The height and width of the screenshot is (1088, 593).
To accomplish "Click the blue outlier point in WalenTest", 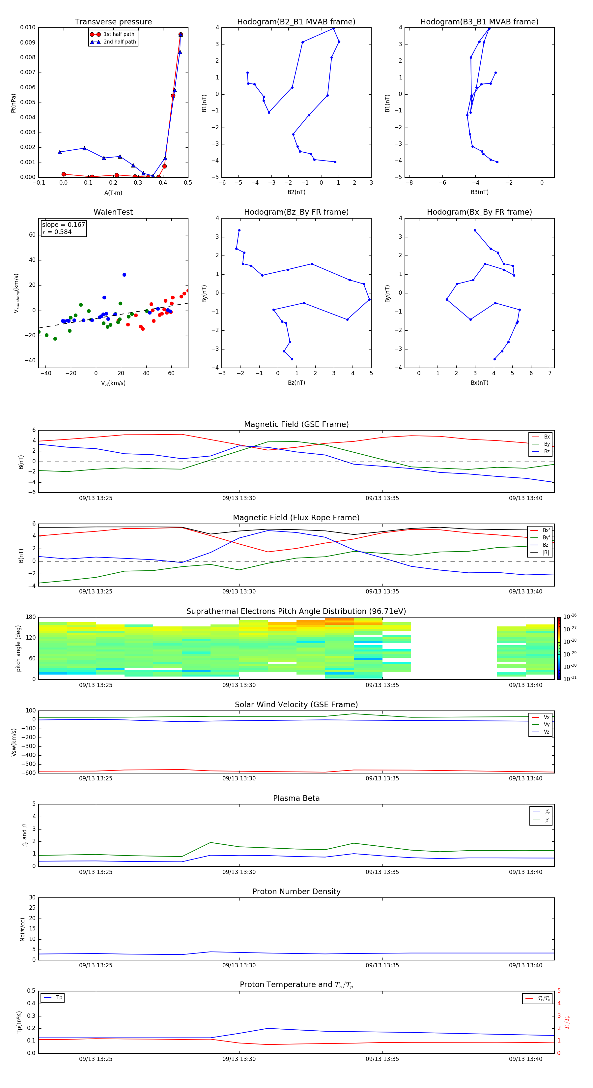I will click(x=124, y=275).
